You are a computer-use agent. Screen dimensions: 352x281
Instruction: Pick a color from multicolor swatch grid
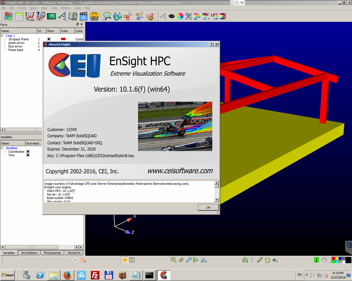(x=338, y=260)
